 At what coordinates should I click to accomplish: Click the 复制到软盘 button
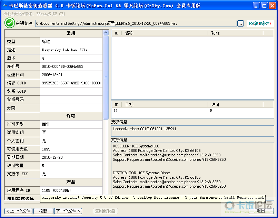pos(105,211)
